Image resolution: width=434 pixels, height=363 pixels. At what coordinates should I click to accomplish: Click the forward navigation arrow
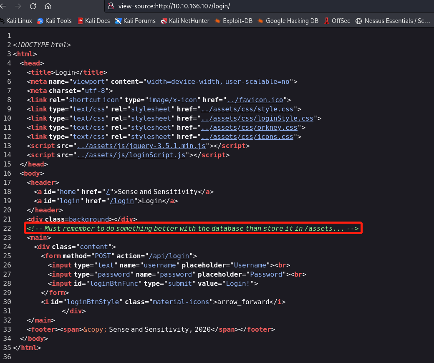point(18,6)
